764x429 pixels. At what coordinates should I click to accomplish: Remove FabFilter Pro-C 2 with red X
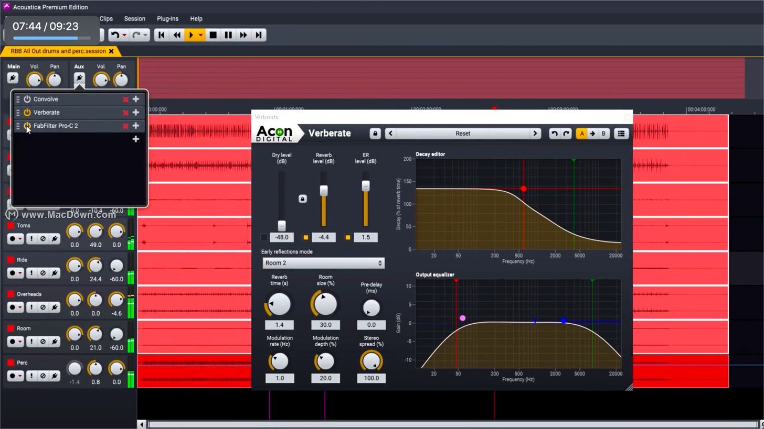coord(125,126)
